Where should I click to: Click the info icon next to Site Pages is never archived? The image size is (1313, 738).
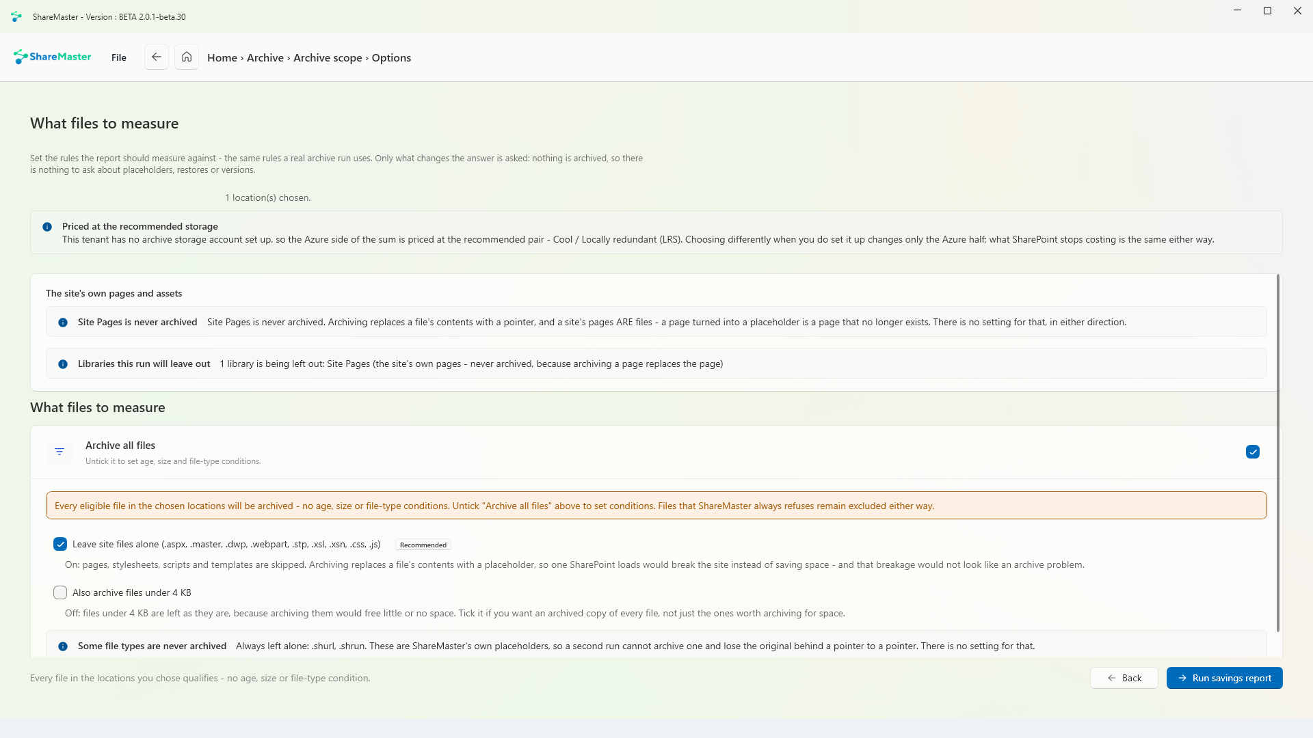coord(63,323)
